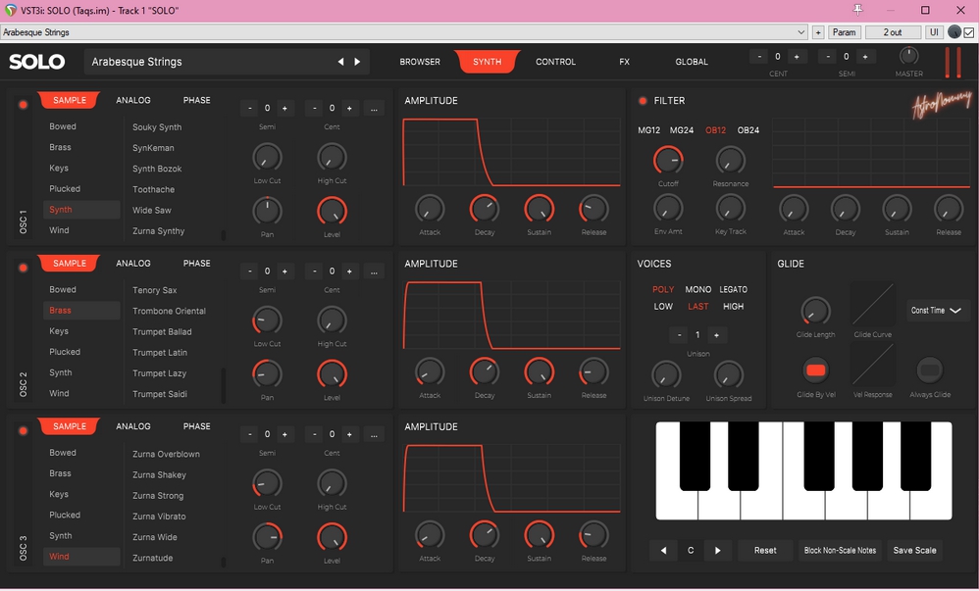Select OSC 1 ANALOG mode tab

pos(133,101)
